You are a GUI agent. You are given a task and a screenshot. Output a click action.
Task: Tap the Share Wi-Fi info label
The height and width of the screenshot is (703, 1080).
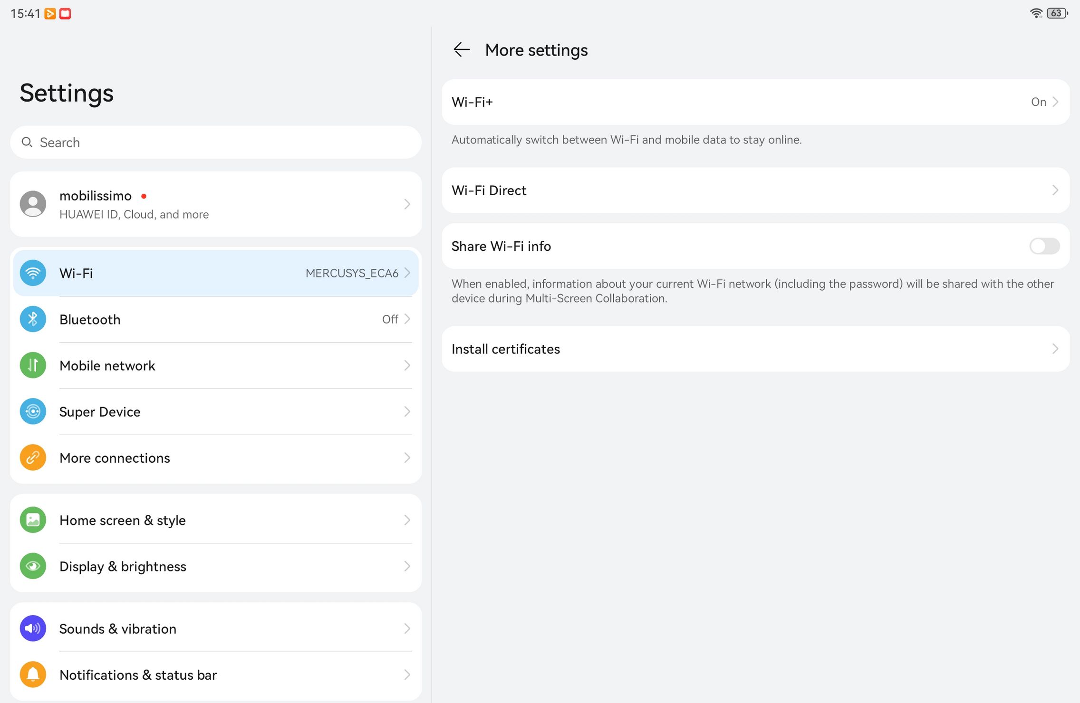pyautogui.click(x=501, y=246)
